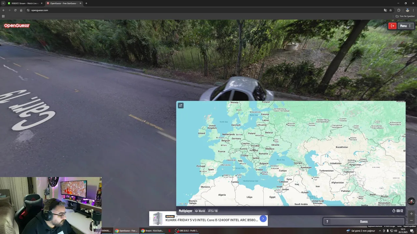The width and height of the screenshot is (417, 234).
Task: Expand the tab search dropdown arrow
Action: pyautogui.click(x=3, y=3)
